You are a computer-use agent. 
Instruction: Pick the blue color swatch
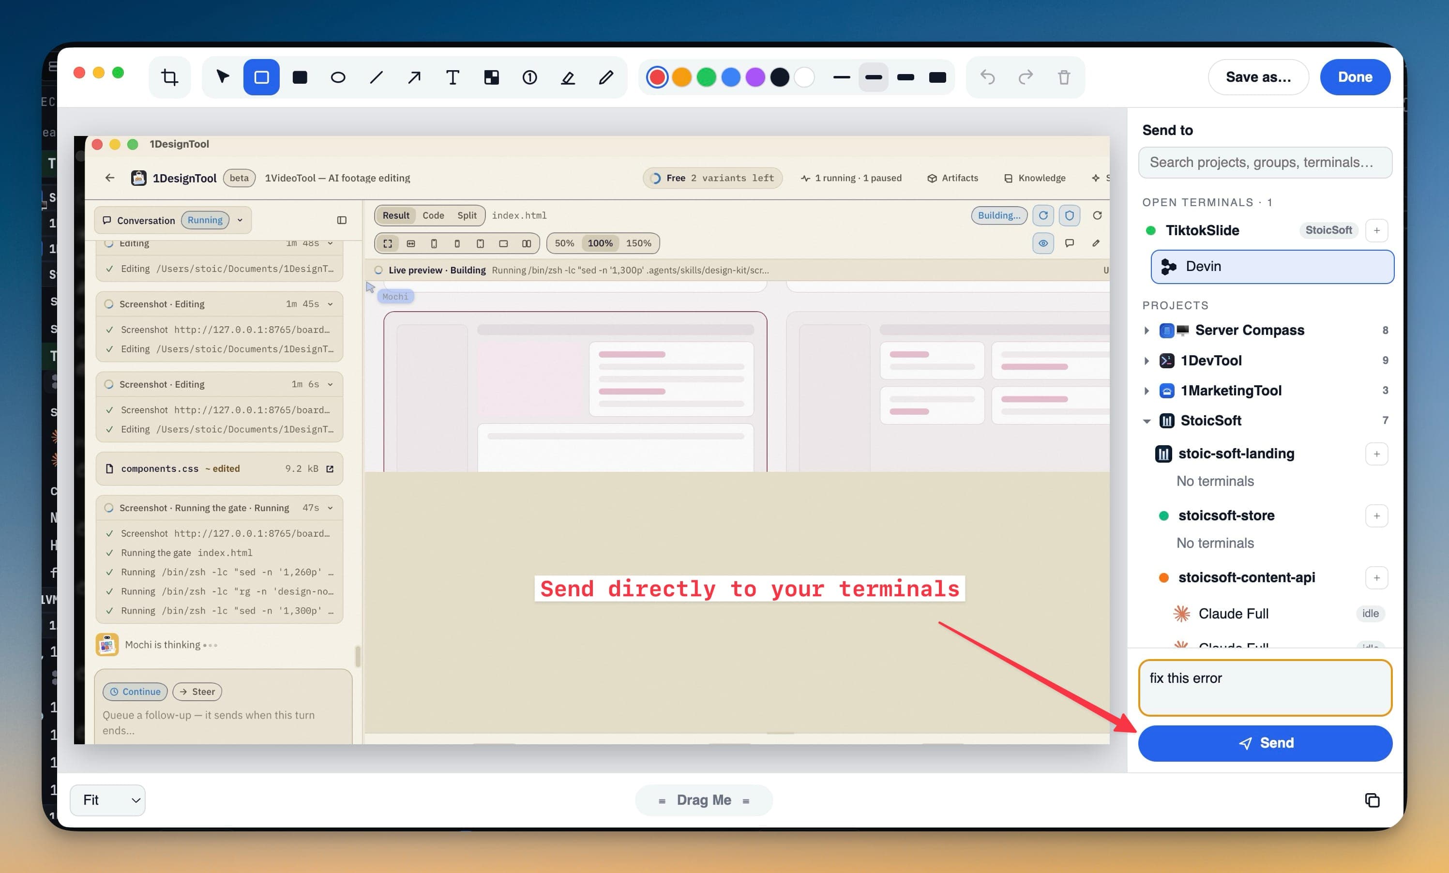pyautogui.click(x=731, y=77)
